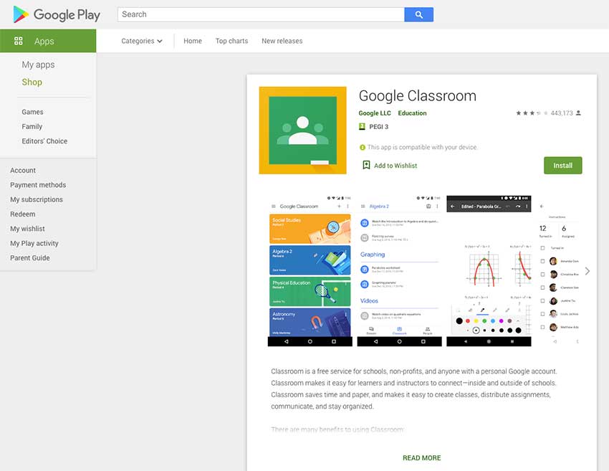Image resolution: width=609 pixels, height=471 pixels.
Task: Select Shop in the sidebar
Action: [x=32, y=82]
